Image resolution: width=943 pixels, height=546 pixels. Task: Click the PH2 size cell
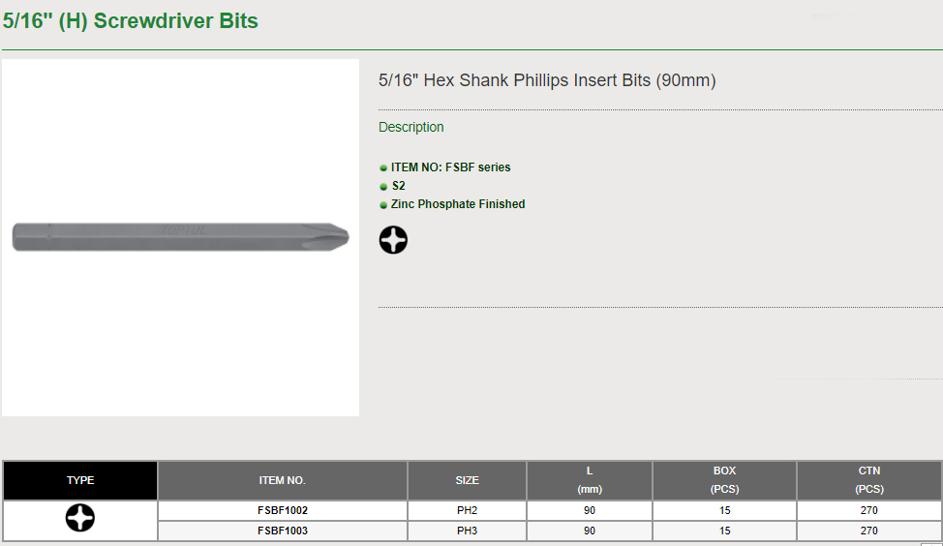(468, 510)
